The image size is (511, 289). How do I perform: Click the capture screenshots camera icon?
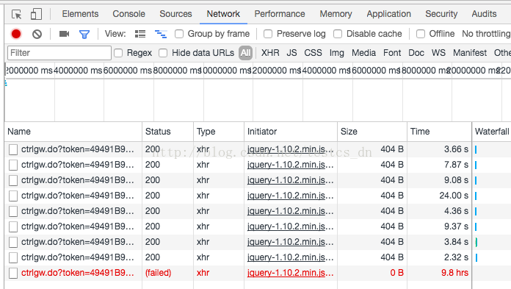coord(64,34)
